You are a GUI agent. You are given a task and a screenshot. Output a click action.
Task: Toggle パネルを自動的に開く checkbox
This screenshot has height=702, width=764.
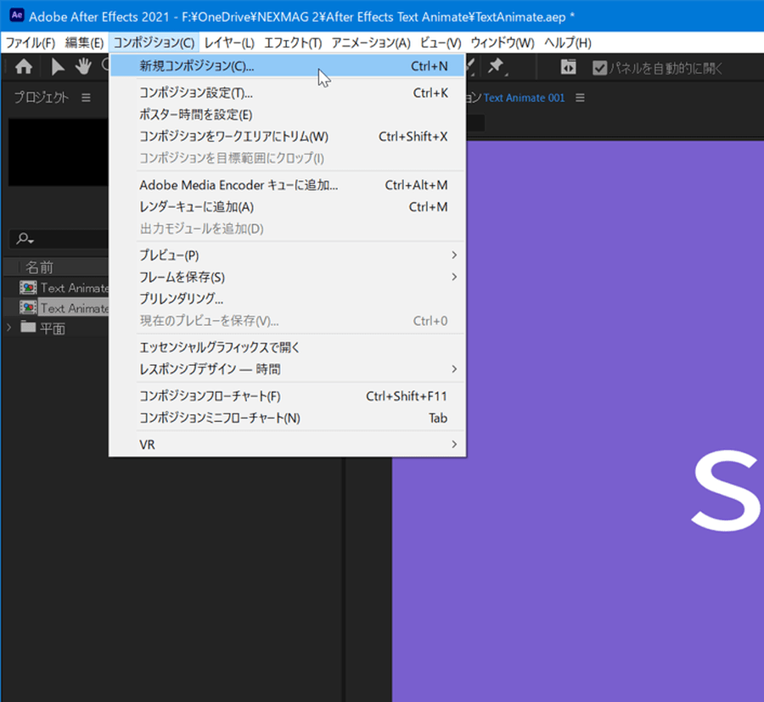point(600,68)
